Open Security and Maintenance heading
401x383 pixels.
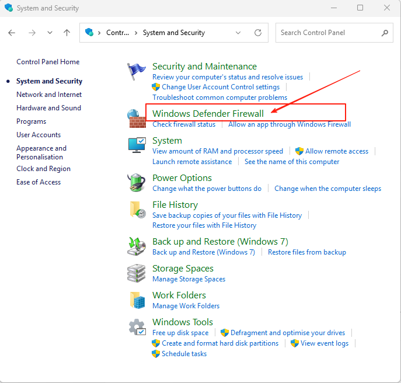click(205, 67)
